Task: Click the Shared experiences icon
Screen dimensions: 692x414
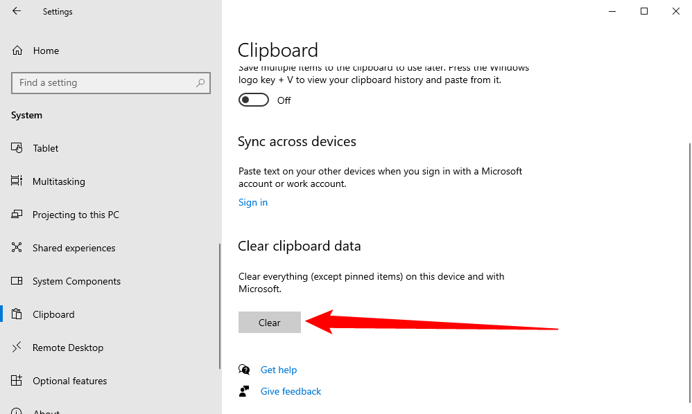Action: coord(17,248)
